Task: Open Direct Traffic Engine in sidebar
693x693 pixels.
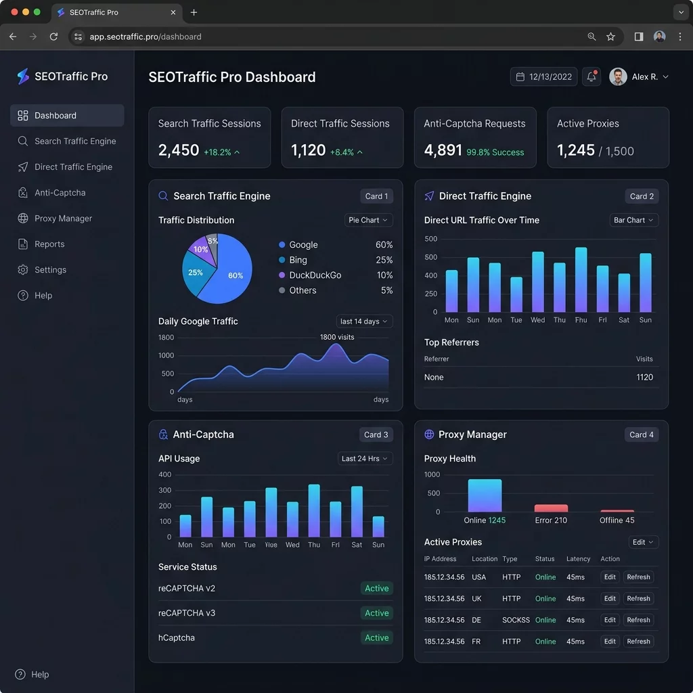Action: 67,166
